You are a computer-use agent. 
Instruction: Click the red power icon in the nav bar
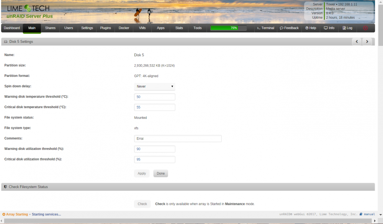point(365,28)
